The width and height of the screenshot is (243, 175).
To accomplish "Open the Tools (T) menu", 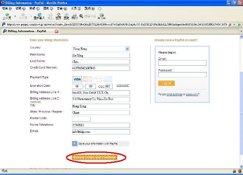I will [x=76, y=9].
